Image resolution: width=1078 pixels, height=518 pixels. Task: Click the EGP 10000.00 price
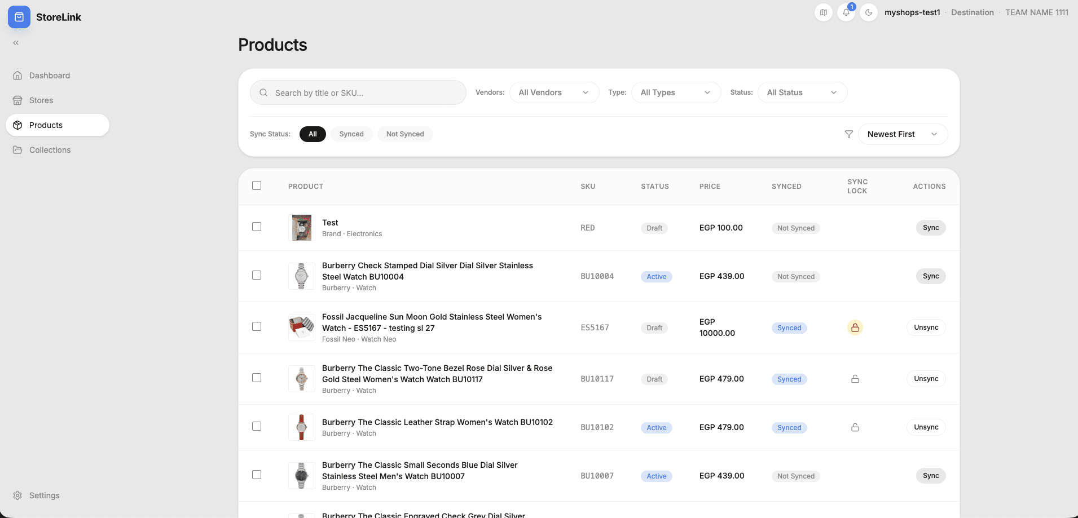(717, 327)
